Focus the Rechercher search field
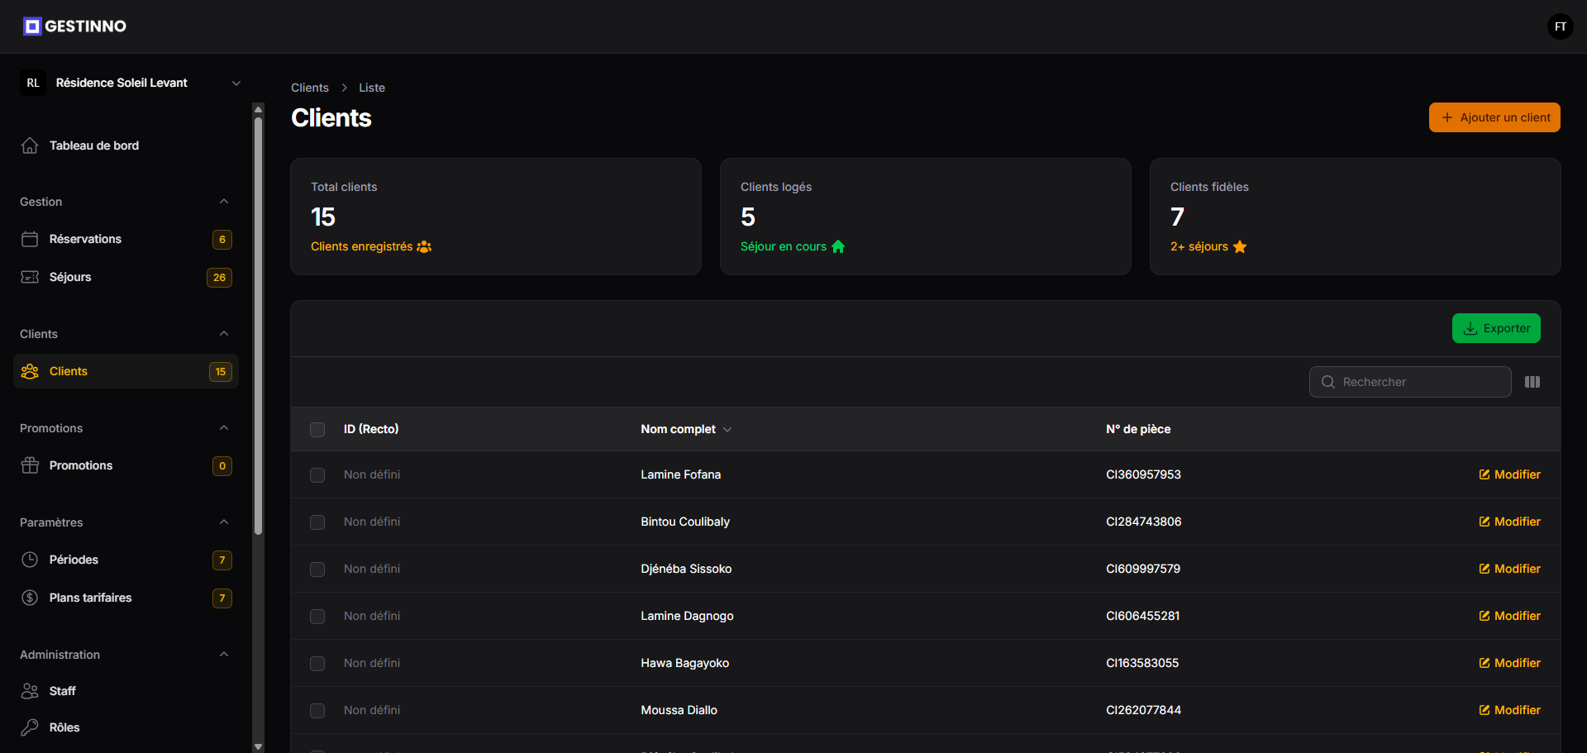This screenshot has width=1587, height=753. [1410, 382]
